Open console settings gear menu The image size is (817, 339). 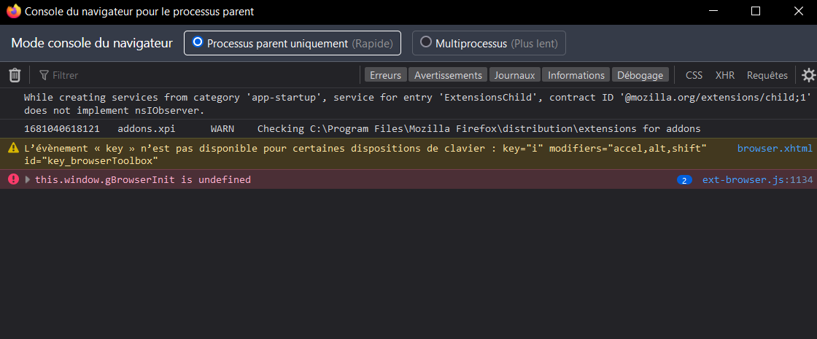(x=808, y=75)
